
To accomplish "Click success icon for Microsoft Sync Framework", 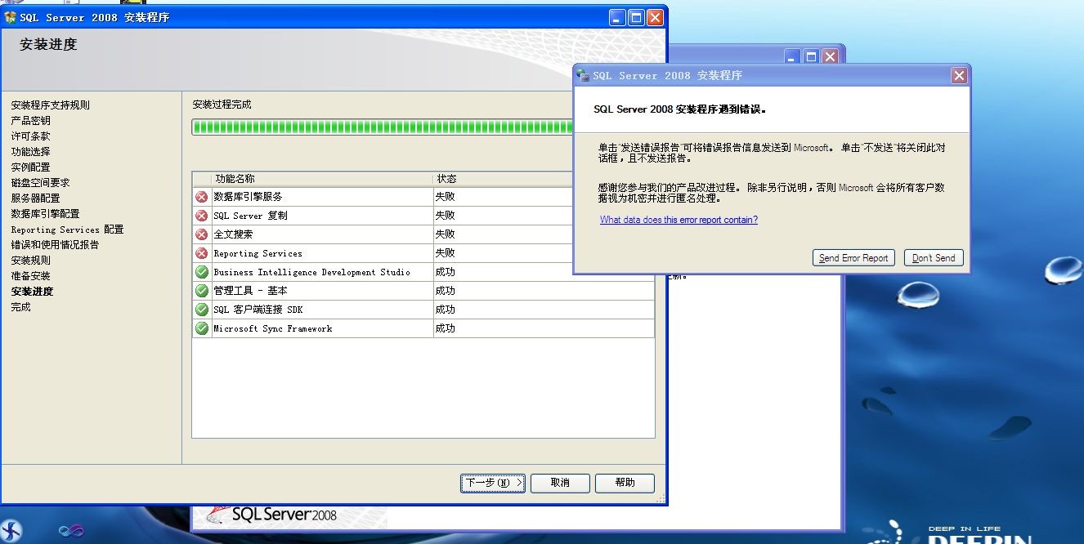I will pos(202,328).
